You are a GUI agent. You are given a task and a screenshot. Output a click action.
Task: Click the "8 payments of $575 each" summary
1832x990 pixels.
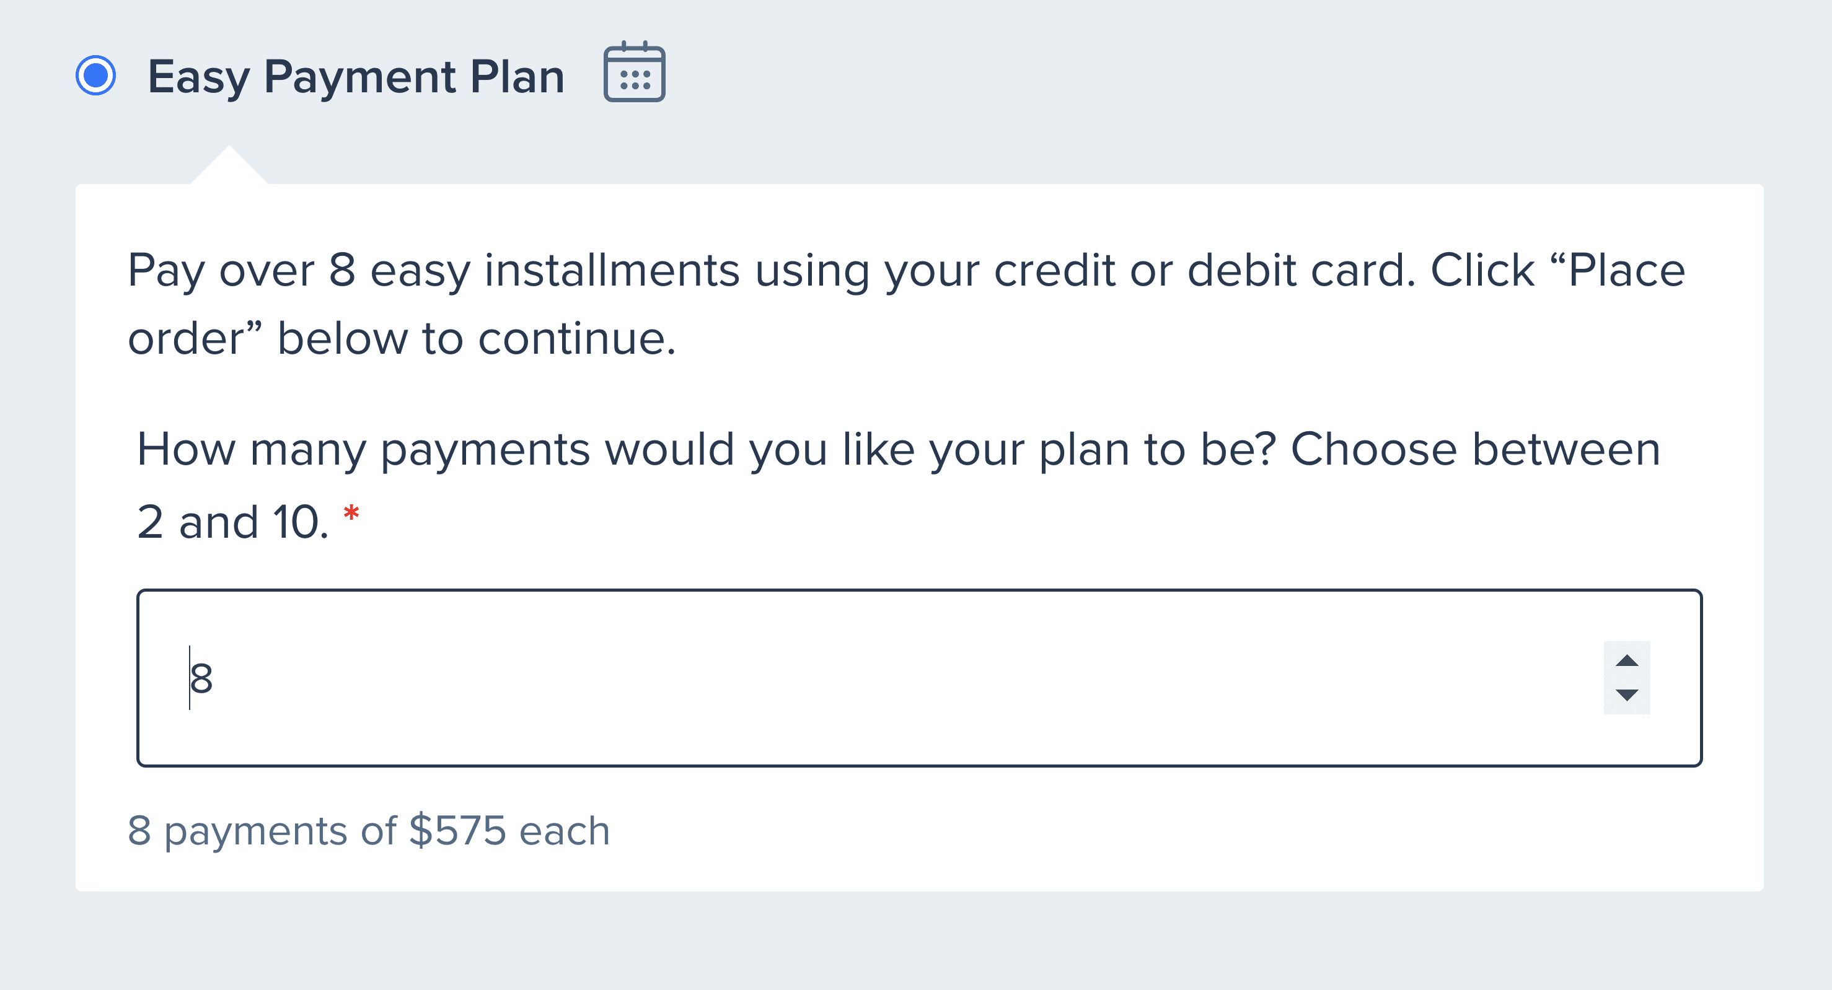(368, 830)
